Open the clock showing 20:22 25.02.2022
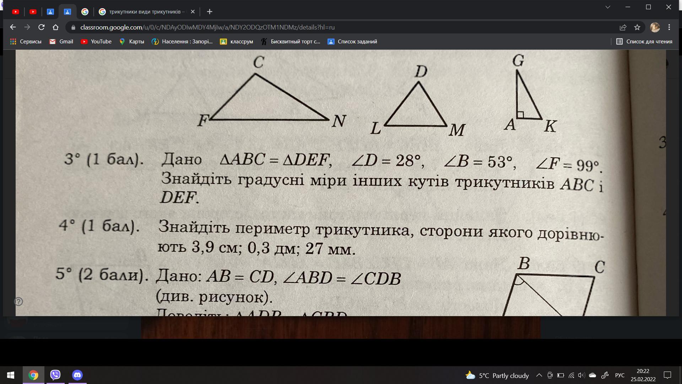 pyautogui.click(x=643, y=375)
